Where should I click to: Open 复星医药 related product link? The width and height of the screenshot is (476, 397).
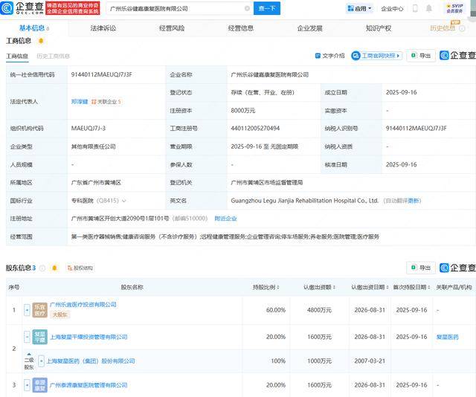447,337
